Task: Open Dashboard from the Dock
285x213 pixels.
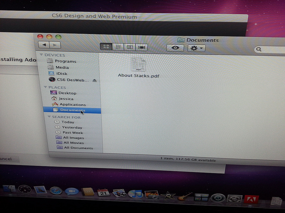Action: coord(25,190)
